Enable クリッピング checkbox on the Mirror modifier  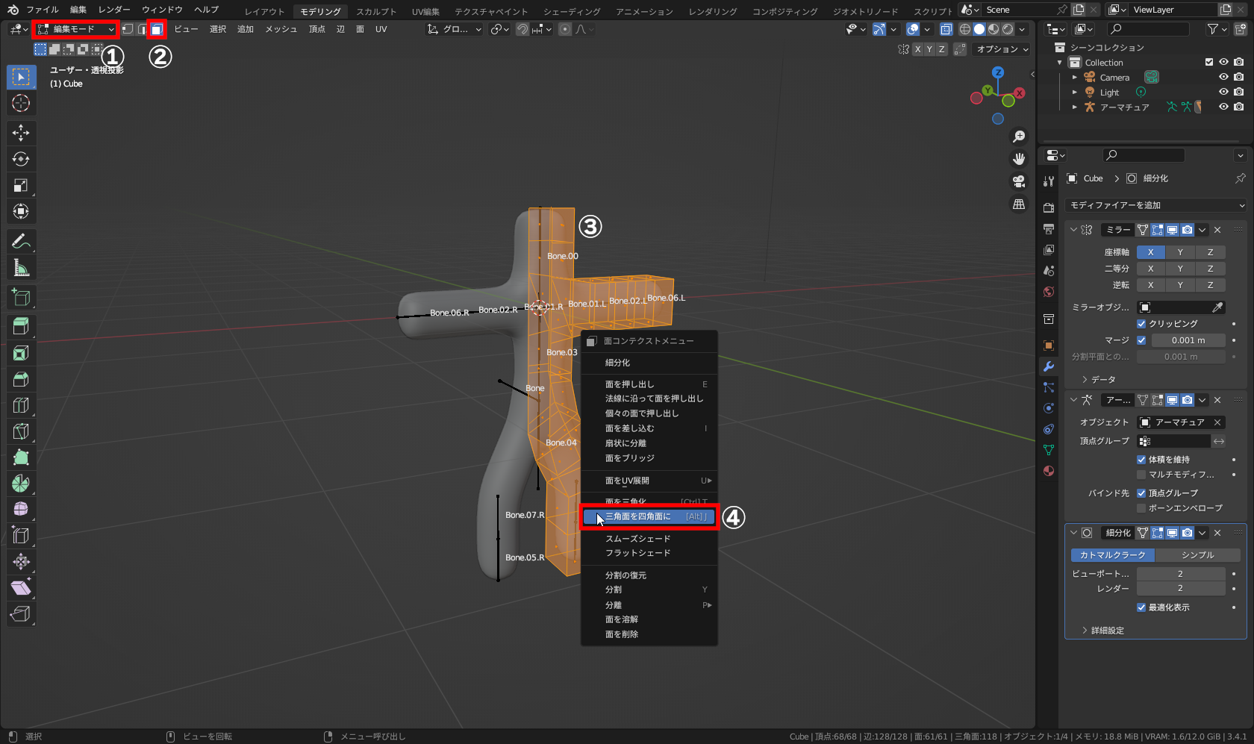(1141, 323)
